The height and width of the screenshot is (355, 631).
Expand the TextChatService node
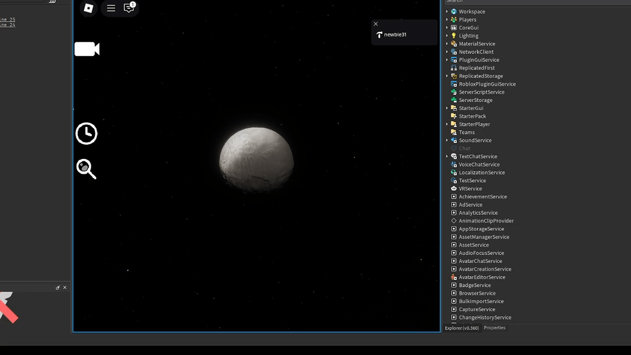(447, 157)
